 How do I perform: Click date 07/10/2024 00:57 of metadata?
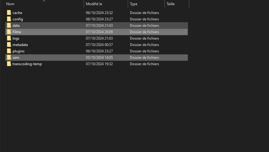click(99, 45)
